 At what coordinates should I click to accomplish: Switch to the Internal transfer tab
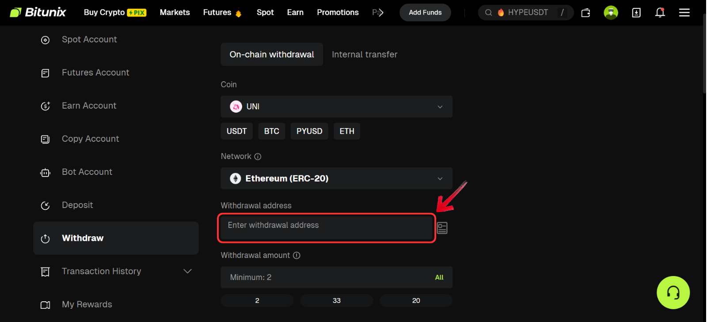pos(365,54)
